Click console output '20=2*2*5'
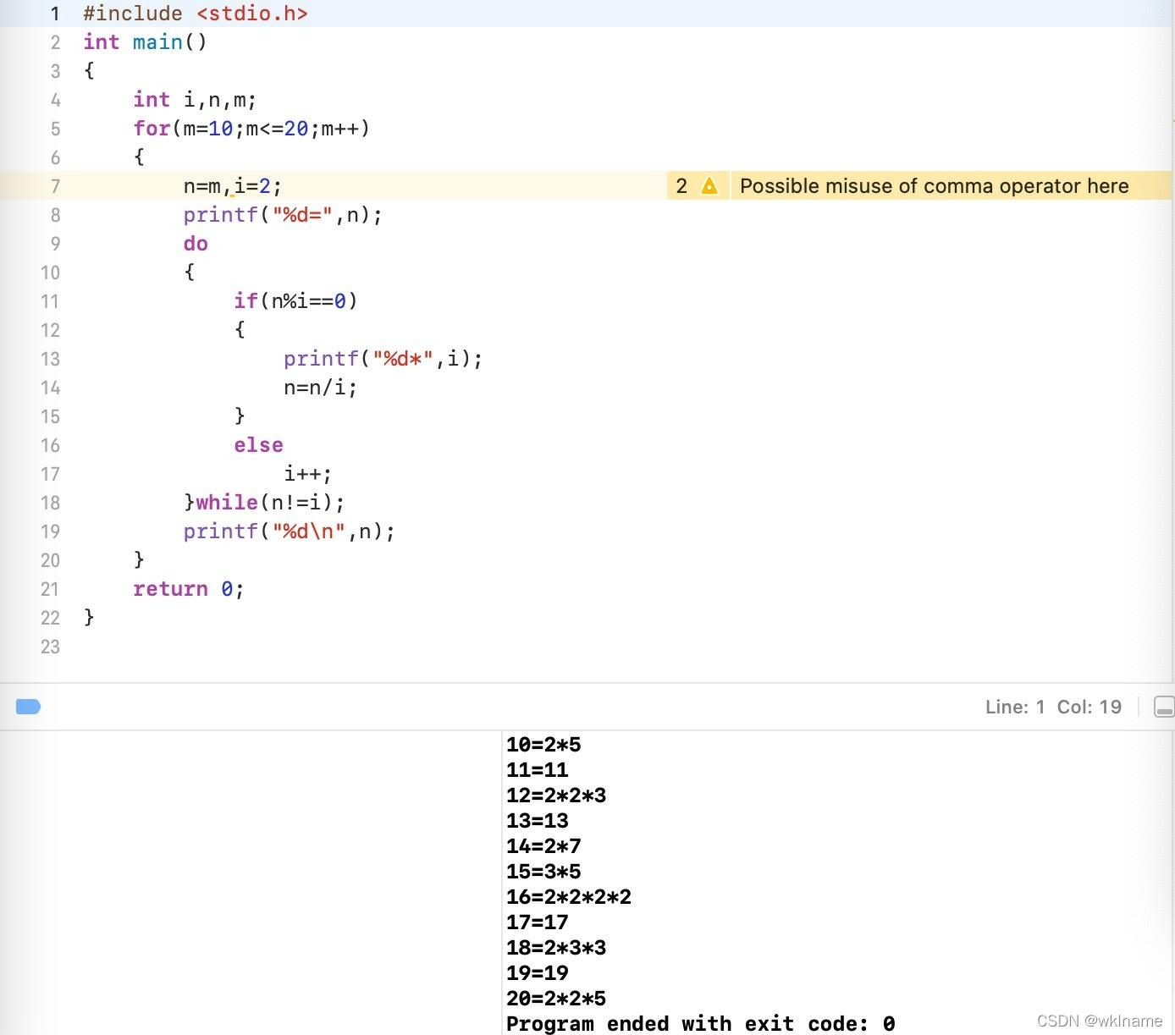This screenshot has height=1035, width=1175. pyautogui.click(x=556, y=999)
